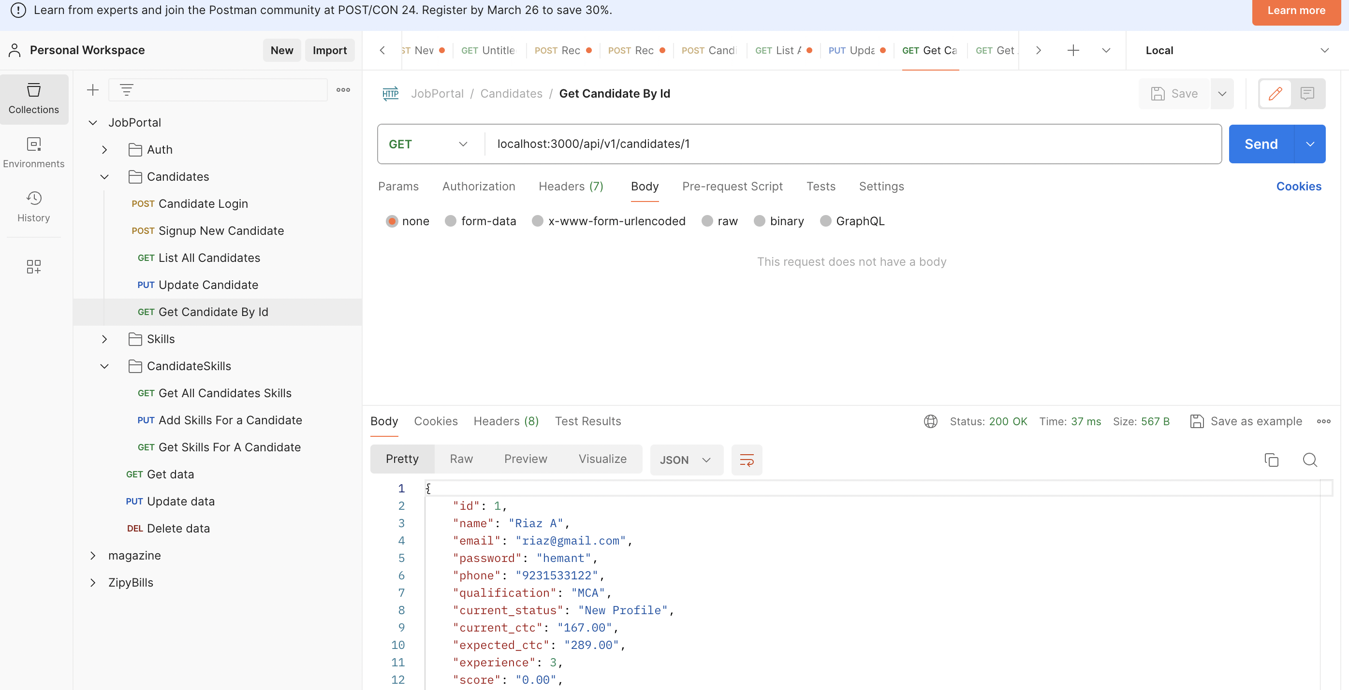This screenshot has width=1349, height=690.
Task: Switch to the Authorization tab
Action: pos(478,187)
